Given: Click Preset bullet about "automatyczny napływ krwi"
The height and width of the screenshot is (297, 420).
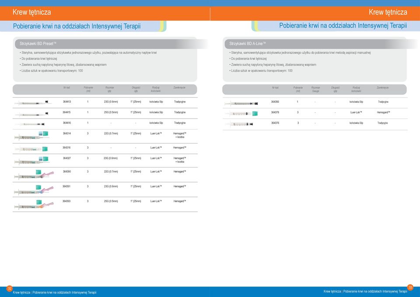Looking at the screenshot, I should tap(88, 53).
